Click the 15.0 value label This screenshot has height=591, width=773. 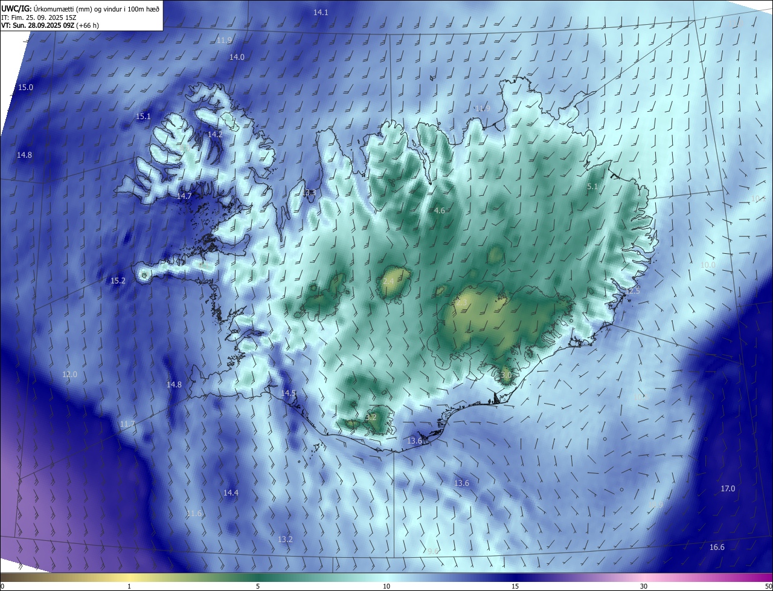[25, 87]
